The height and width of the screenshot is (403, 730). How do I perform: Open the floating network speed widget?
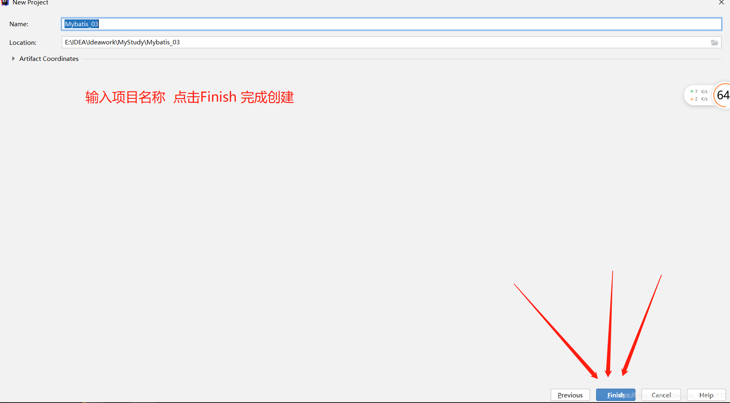[699, 95]
